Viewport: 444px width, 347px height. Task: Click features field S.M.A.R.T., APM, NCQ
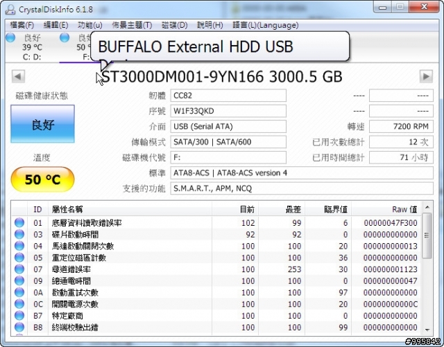[x=302, y=188]
